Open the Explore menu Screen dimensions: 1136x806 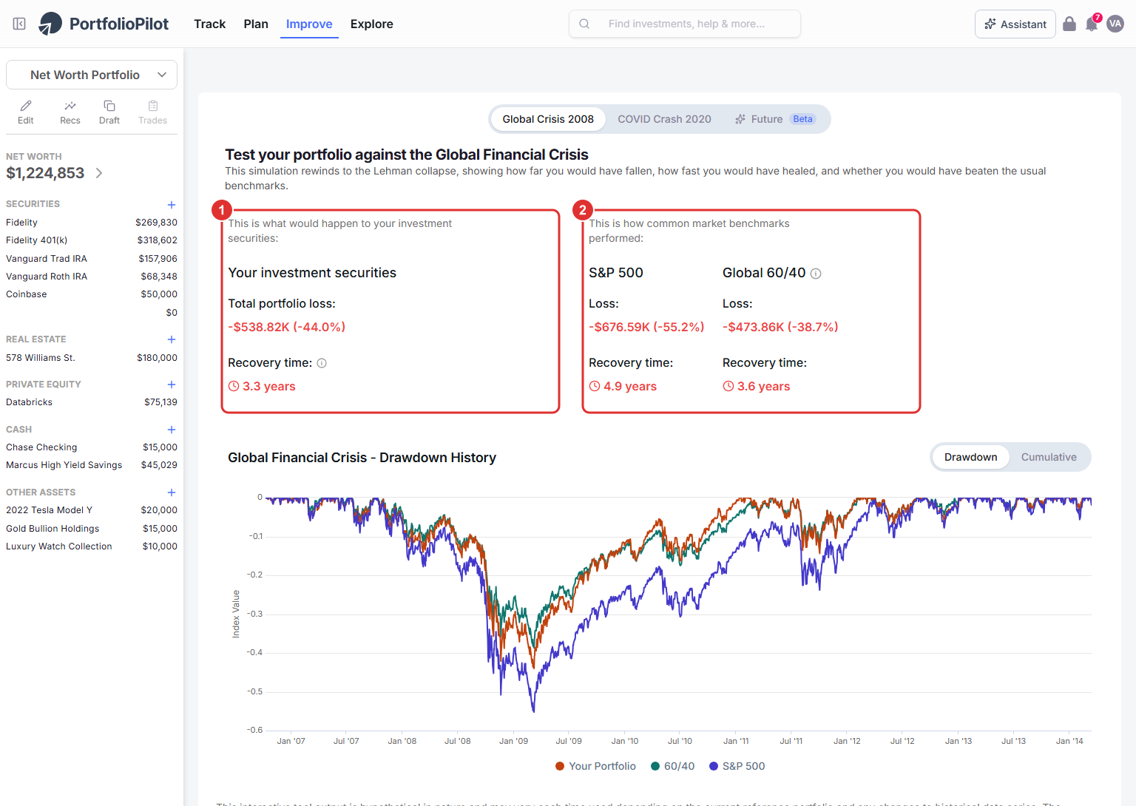[x=372, y=24]
